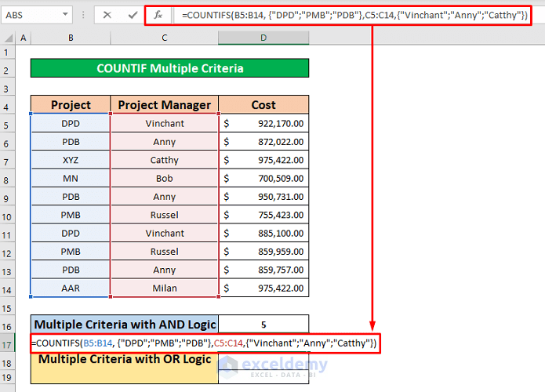Select column B header
The height and width of the screenshot is (392, 545).
(x=71, y=38)
